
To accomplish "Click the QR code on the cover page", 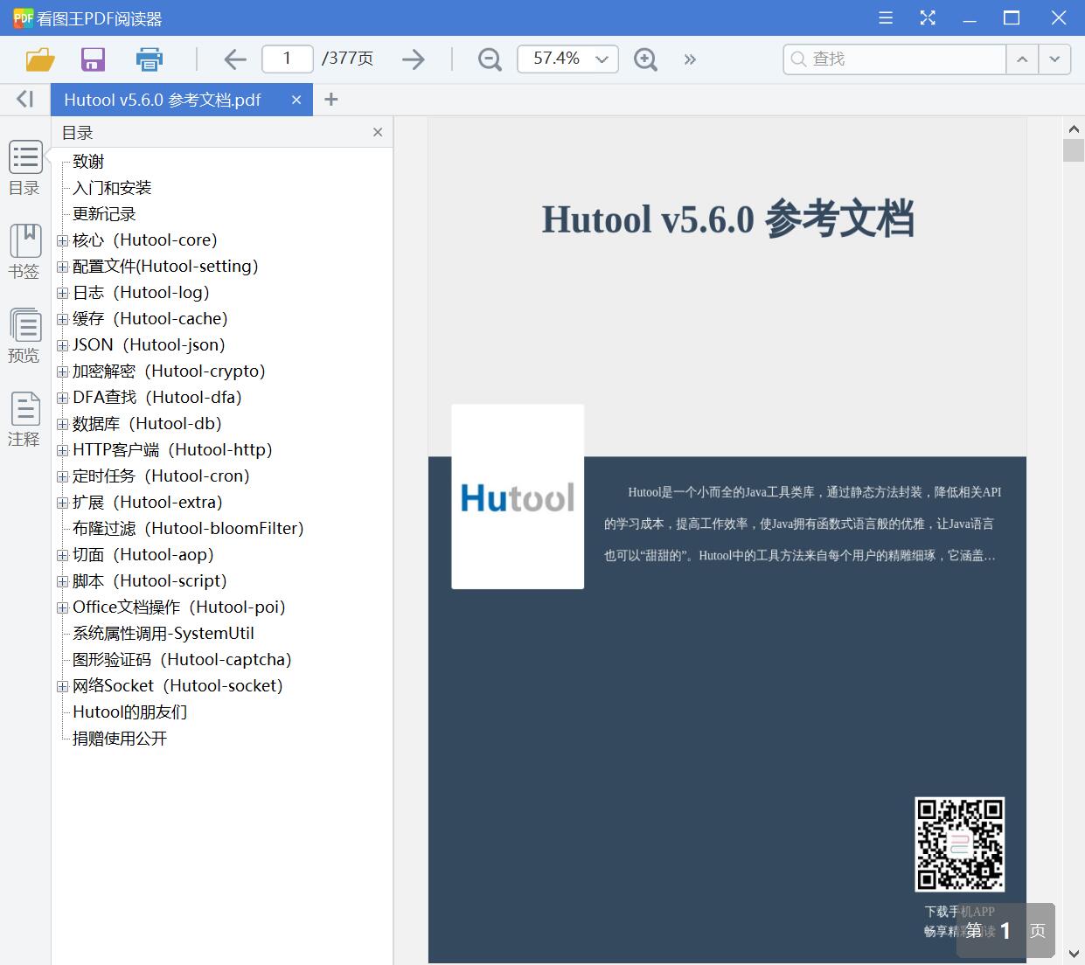I will tap(959, 844).
